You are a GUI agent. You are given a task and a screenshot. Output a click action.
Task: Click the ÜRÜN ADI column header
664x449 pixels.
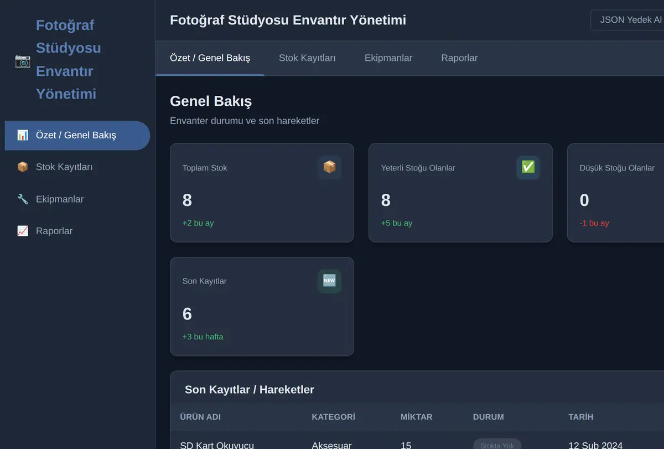coord(200,417)
